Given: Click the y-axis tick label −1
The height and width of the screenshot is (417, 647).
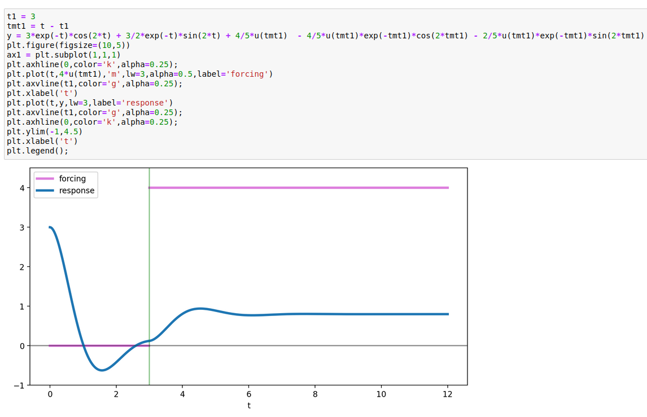Looking at the screenshot, I should tap(19, 385).
